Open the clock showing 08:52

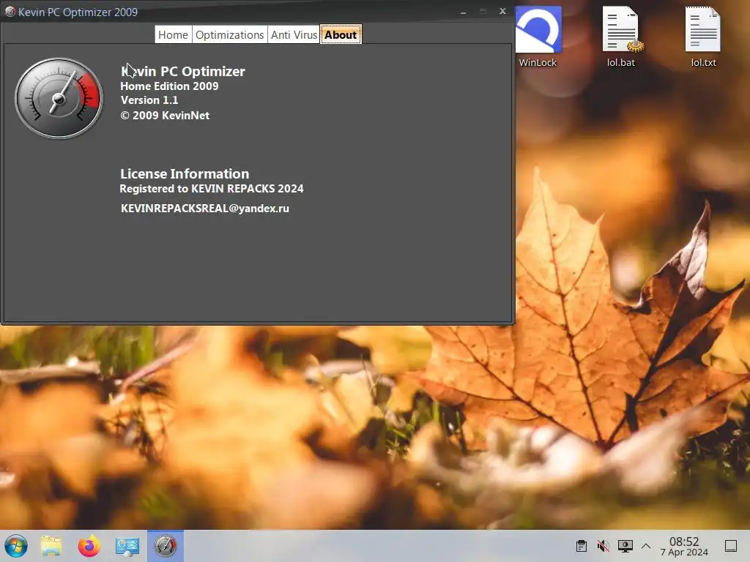tap(684, 546)
